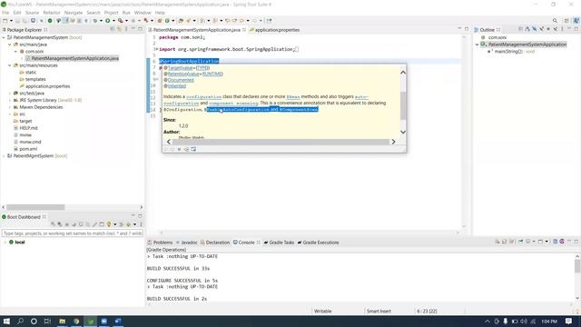Screen dimensions: 581x327
Task: Click the toolbar search magnifier icon
Action: click(x=555, y=21)
